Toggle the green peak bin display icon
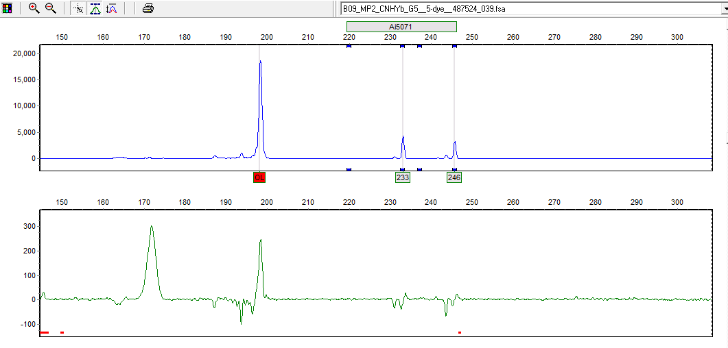This screenshot has height=348, width=728. pyautogui.click(x=95, y=8)
